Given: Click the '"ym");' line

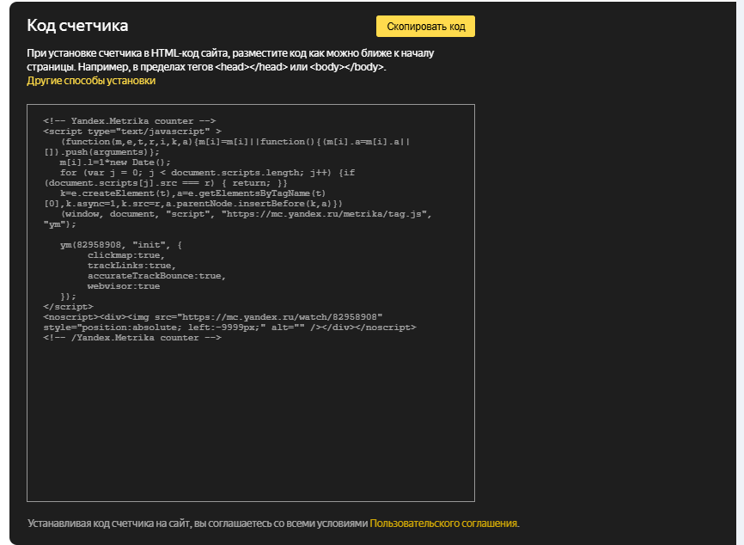Looking at the screenshot, I should [x=60, y=224].
